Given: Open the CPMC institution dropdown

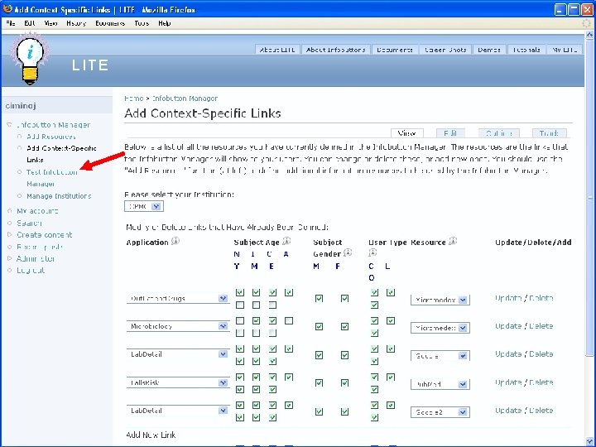Looking at the screenshot, I should click(x=144, y=206).
